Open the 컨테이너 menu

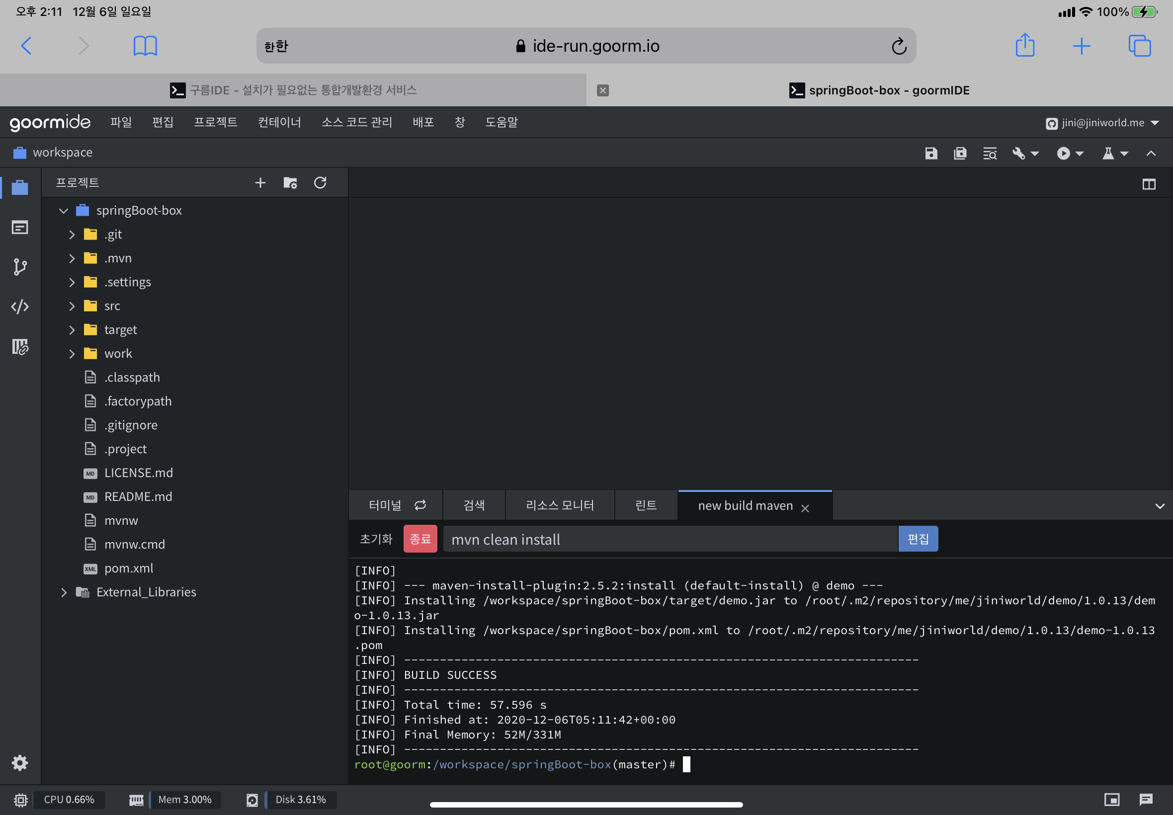tap(279, 122)
